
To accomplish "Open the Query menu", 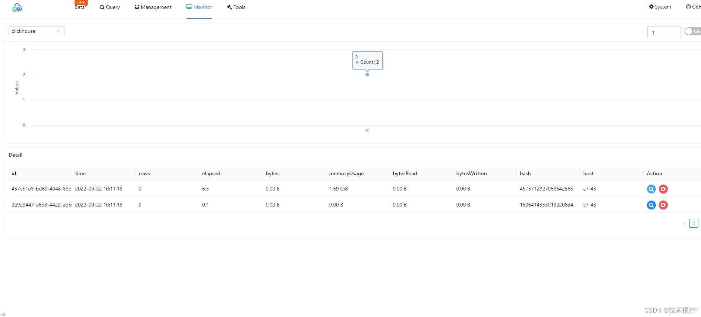I will (110, 7).
